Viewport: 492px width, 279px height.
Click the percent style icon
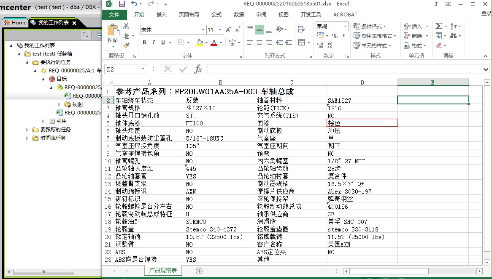point(335,36)
